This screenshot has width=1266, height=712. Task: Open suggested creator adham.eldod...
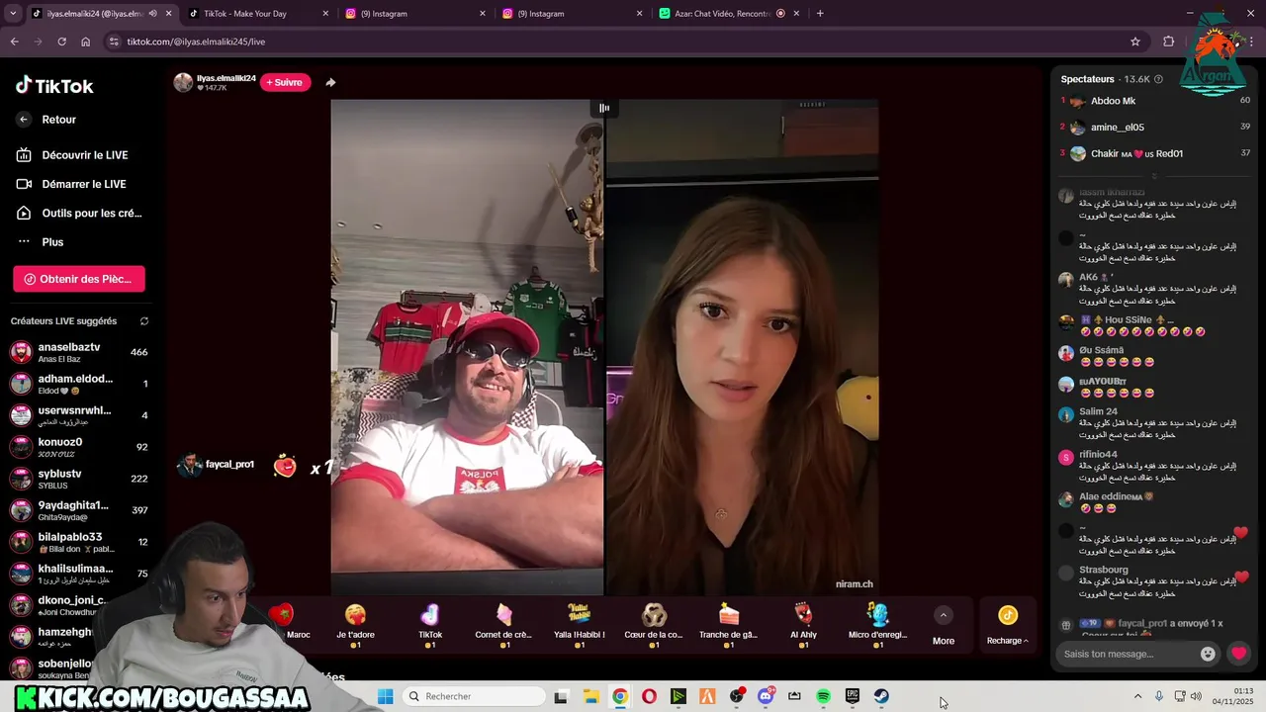[x=79, y=384]
